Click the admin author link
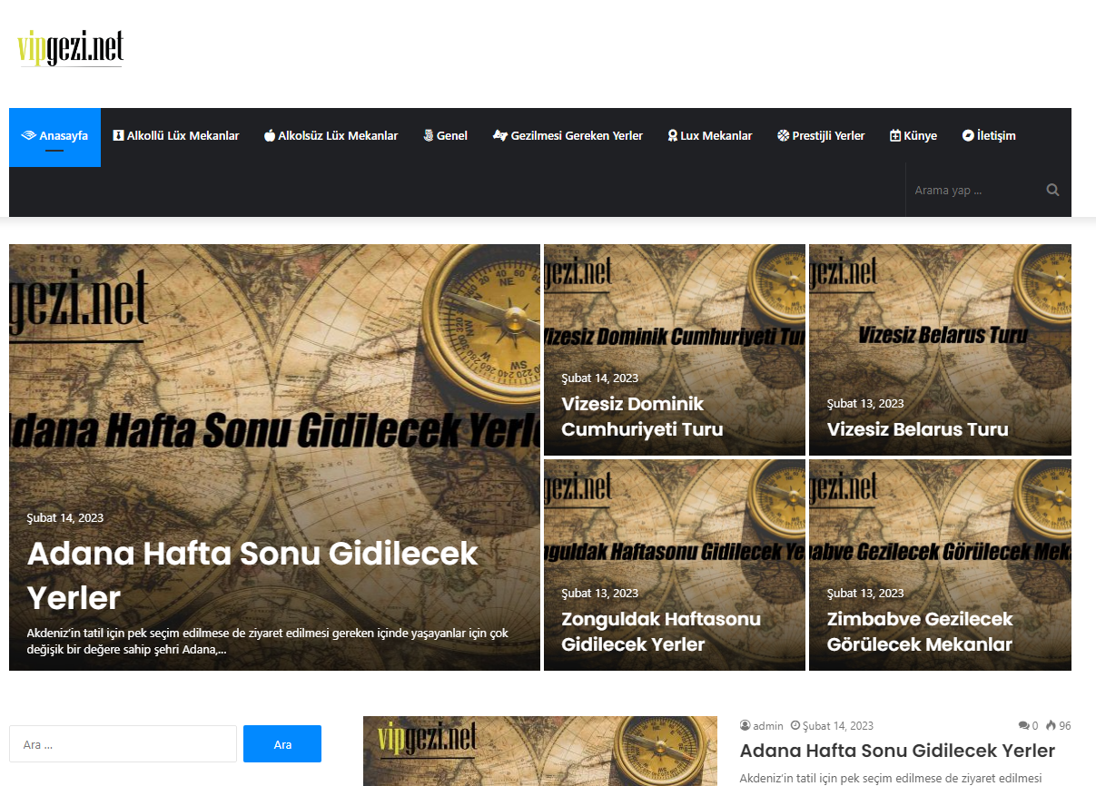This screenshot has width=1096, height=786. point(768,726)
